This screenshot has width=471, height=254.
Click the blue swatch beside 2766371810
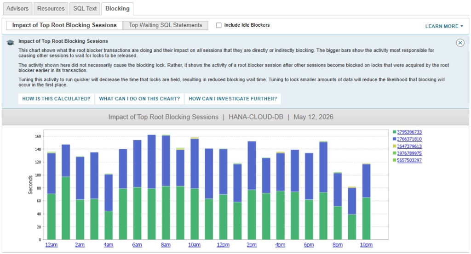coord(394,139)
